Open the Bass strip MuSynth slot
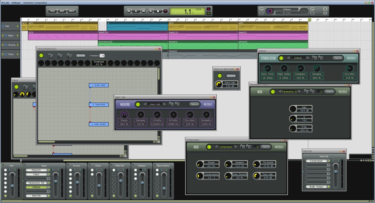375x203 pixels. 36,170
